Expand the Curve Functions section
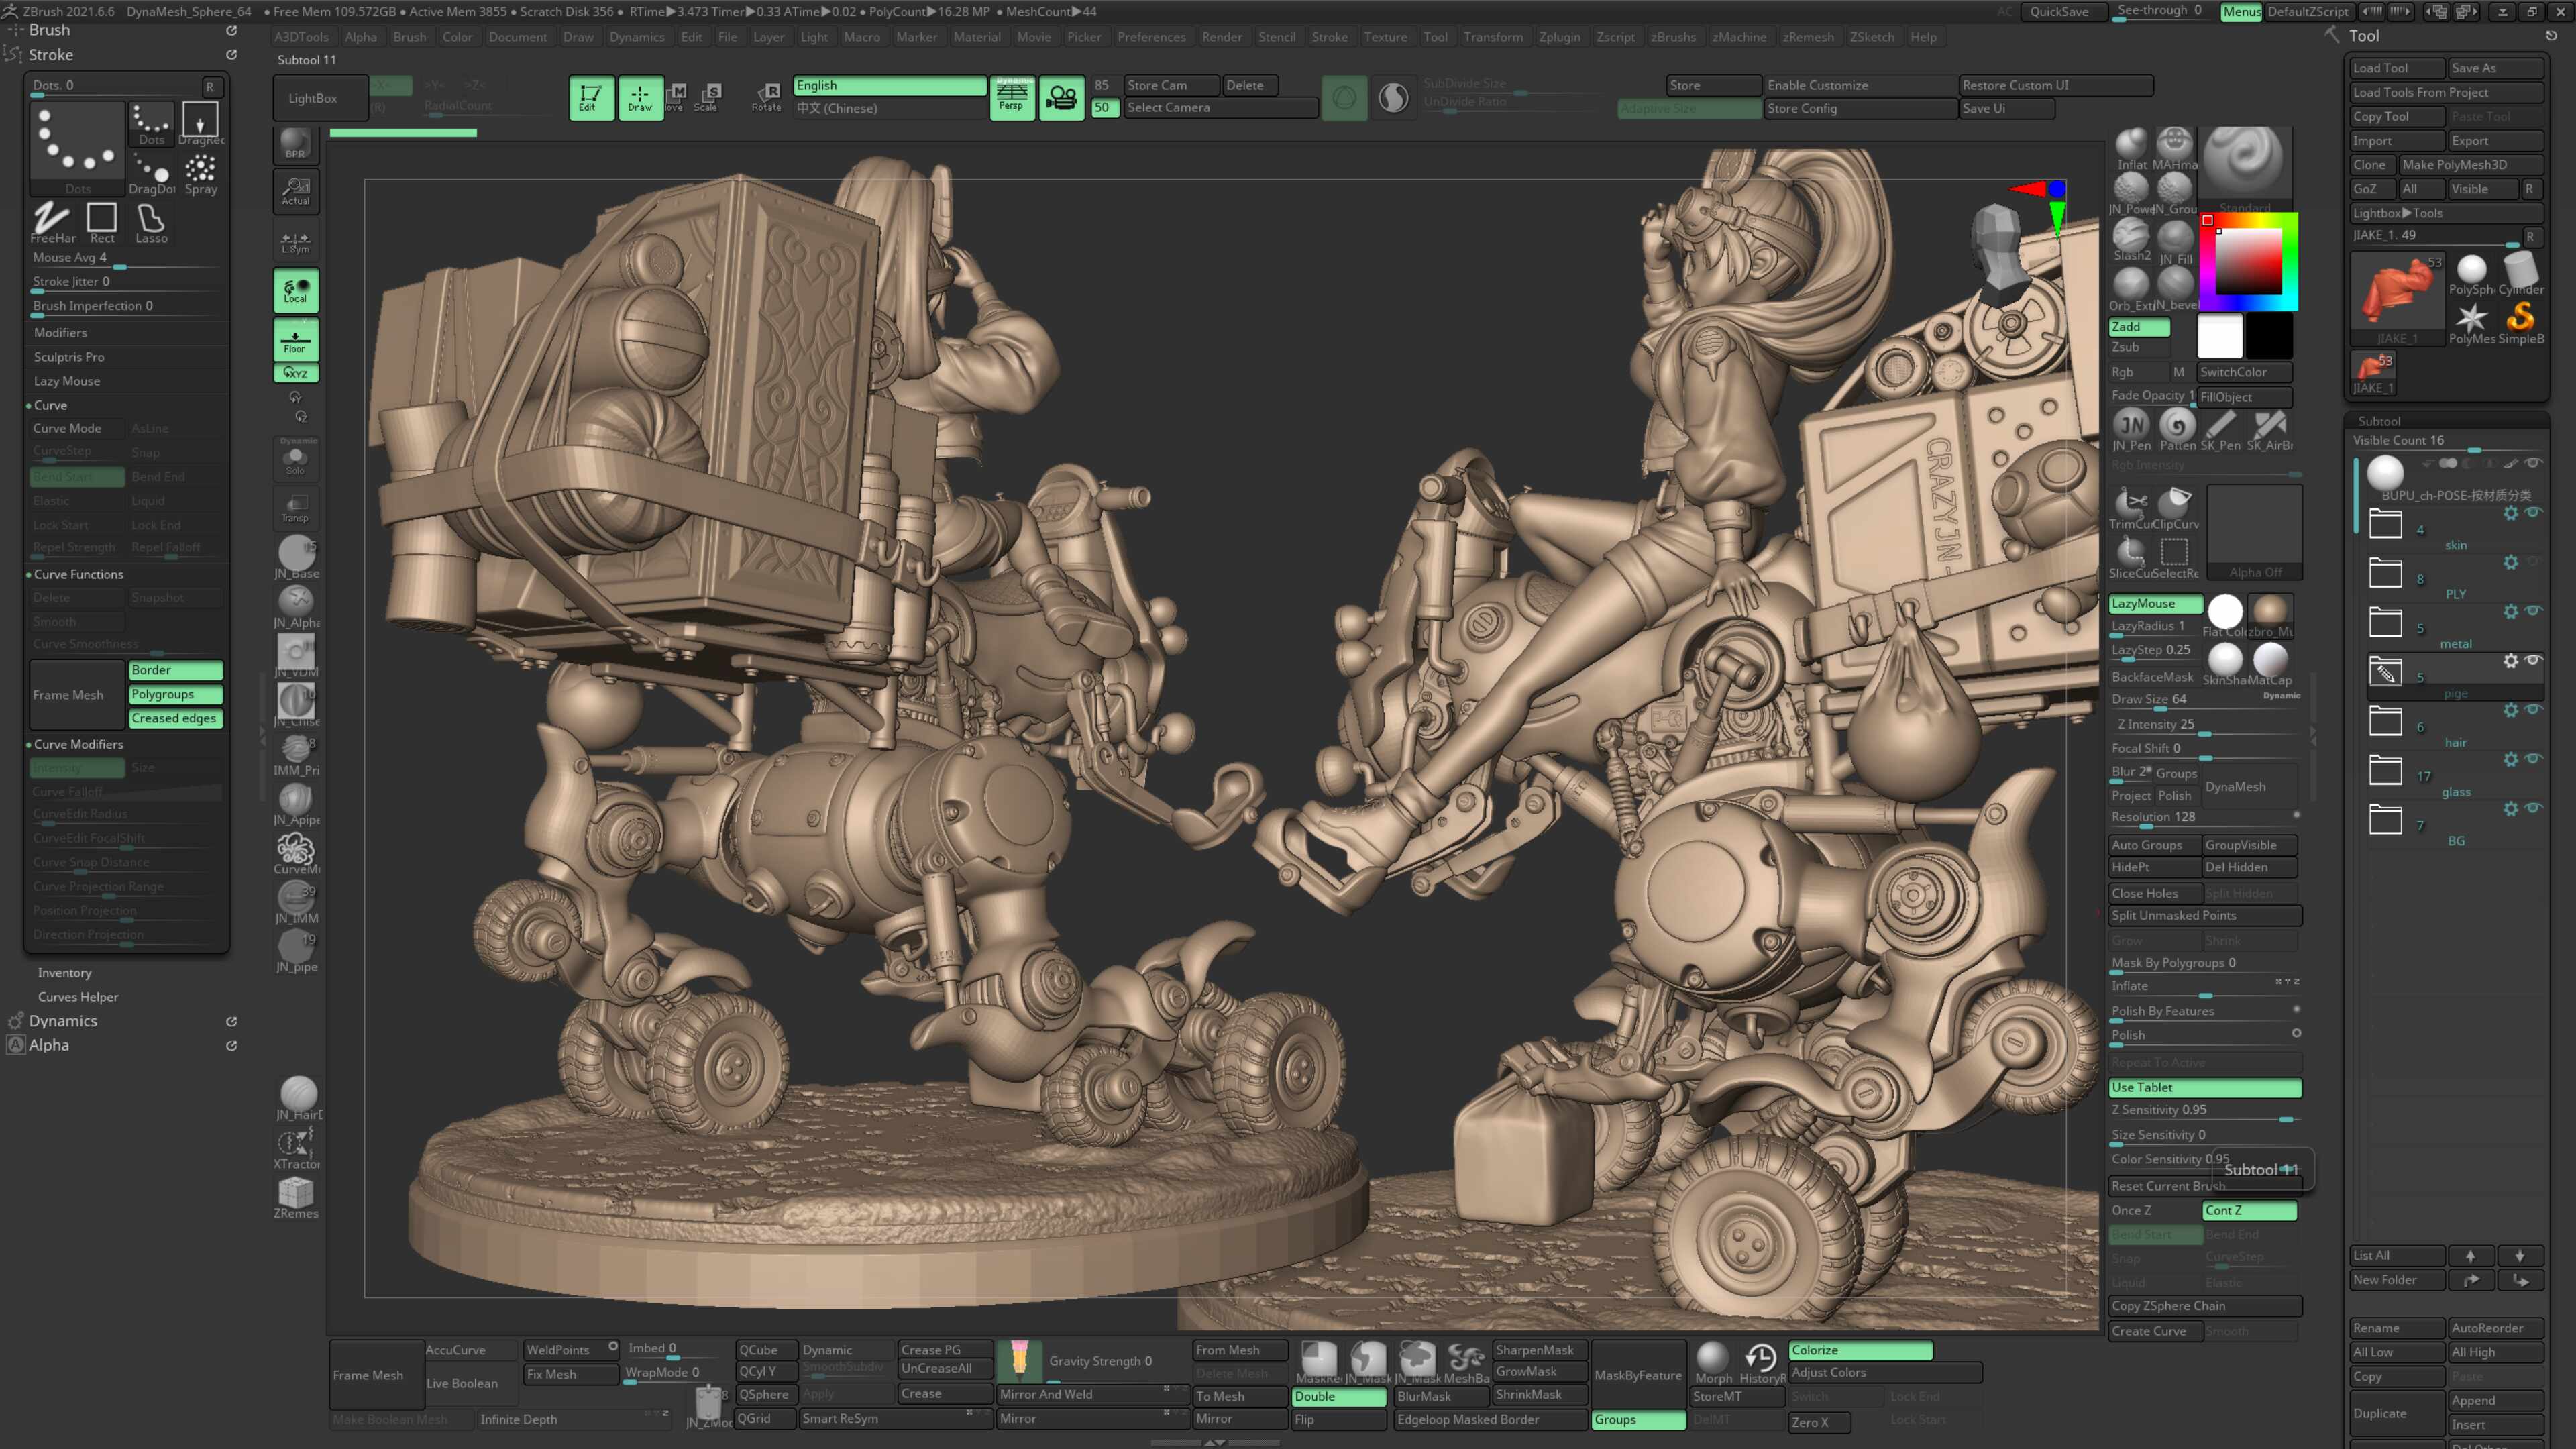Screen dimensions: 2576x1449 pyautogui.click(x=78, y=574)
